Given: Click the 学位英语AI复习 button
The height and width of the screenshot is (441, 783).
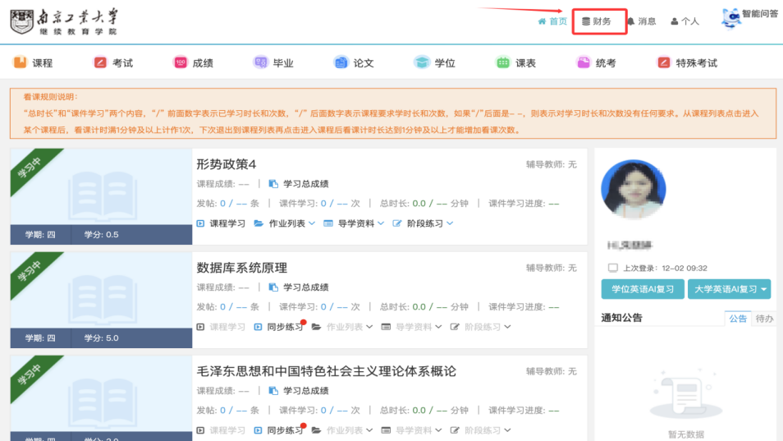Looking at the screenshot, I should 642,289.
